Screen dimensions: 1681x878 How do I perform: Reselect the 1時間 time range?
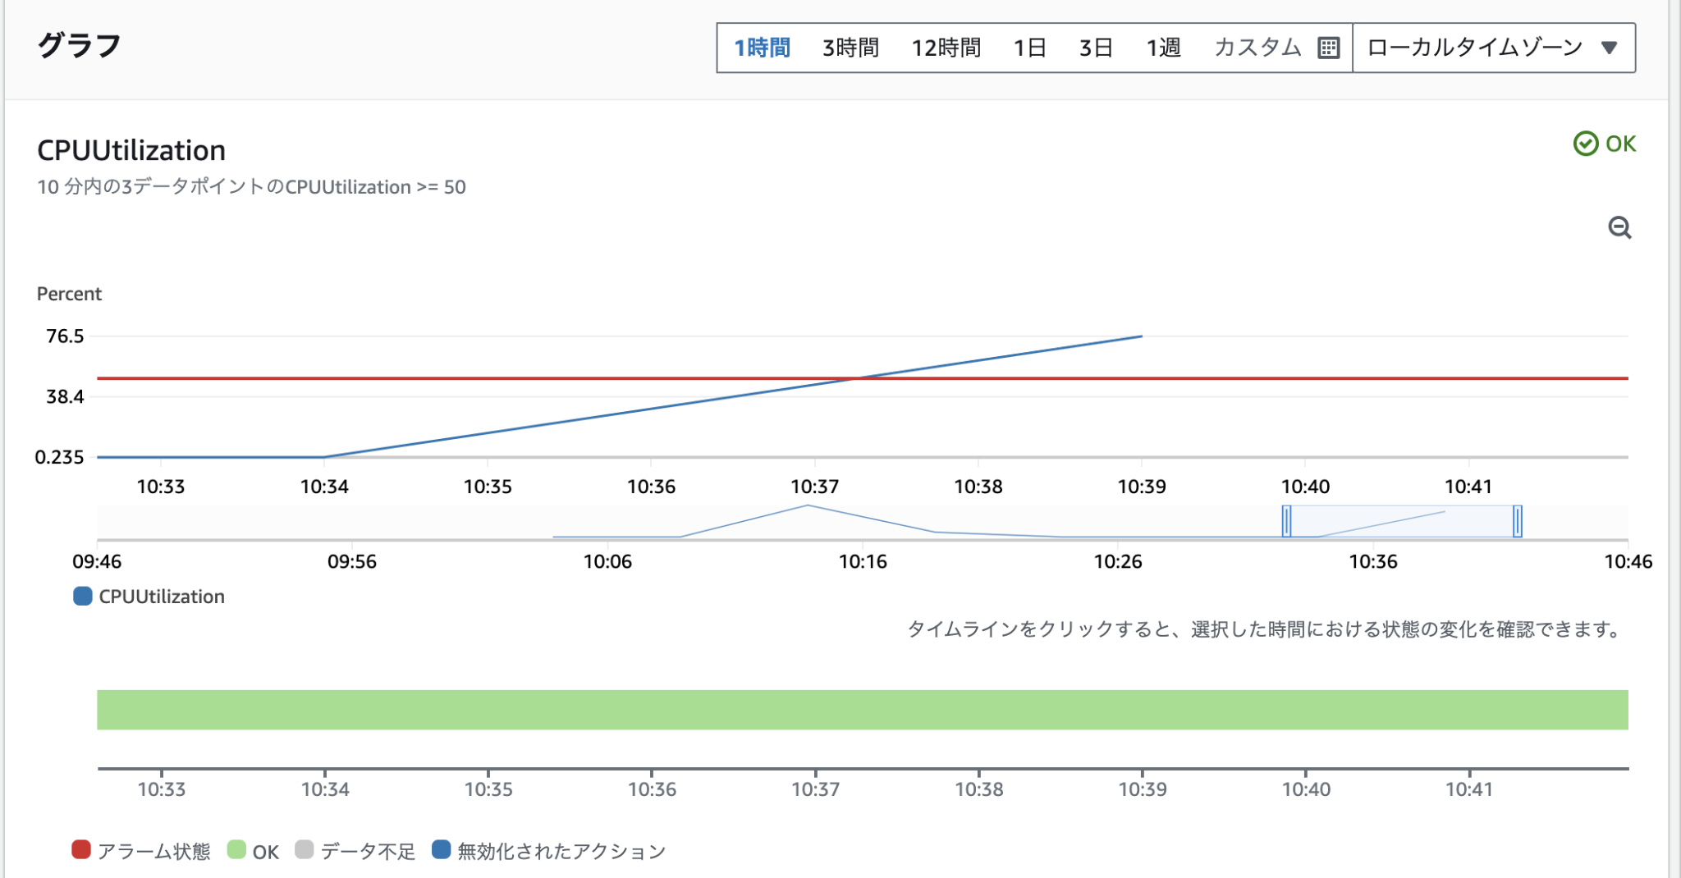pyautogui.click(x=761, y=48)
